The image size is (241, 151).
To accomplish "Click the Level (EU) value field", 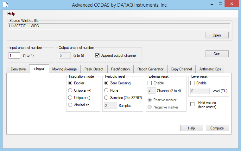I will pyautogui.click(x=200, y=91).
